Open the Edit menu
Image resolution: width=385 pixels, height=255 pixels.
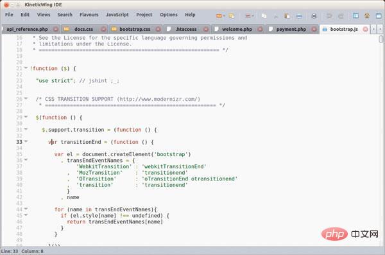25,15
